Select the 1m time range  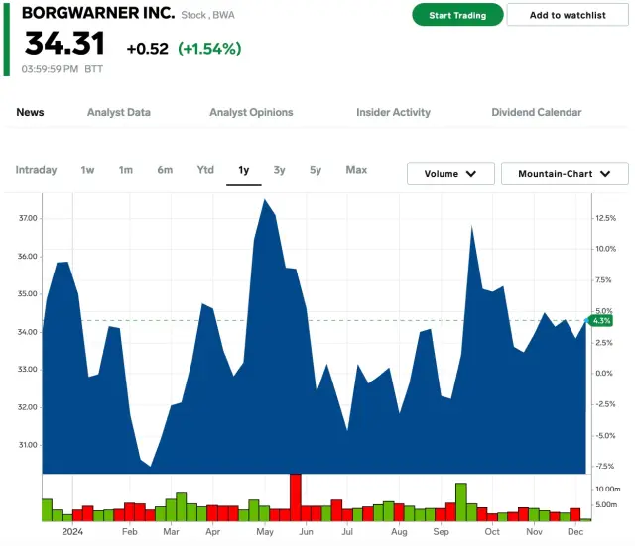tap(125, 170)
